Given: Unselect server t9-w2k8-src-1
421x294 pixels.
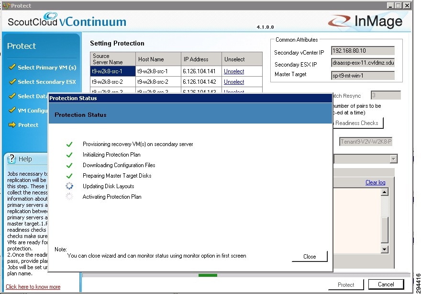Looking at the screenshot, I should coord(234,71).
